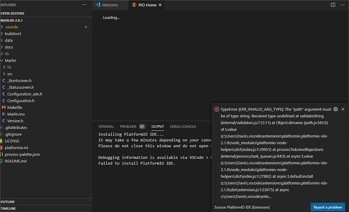Expand the OUTLINE section

click(x=46, y=202)
